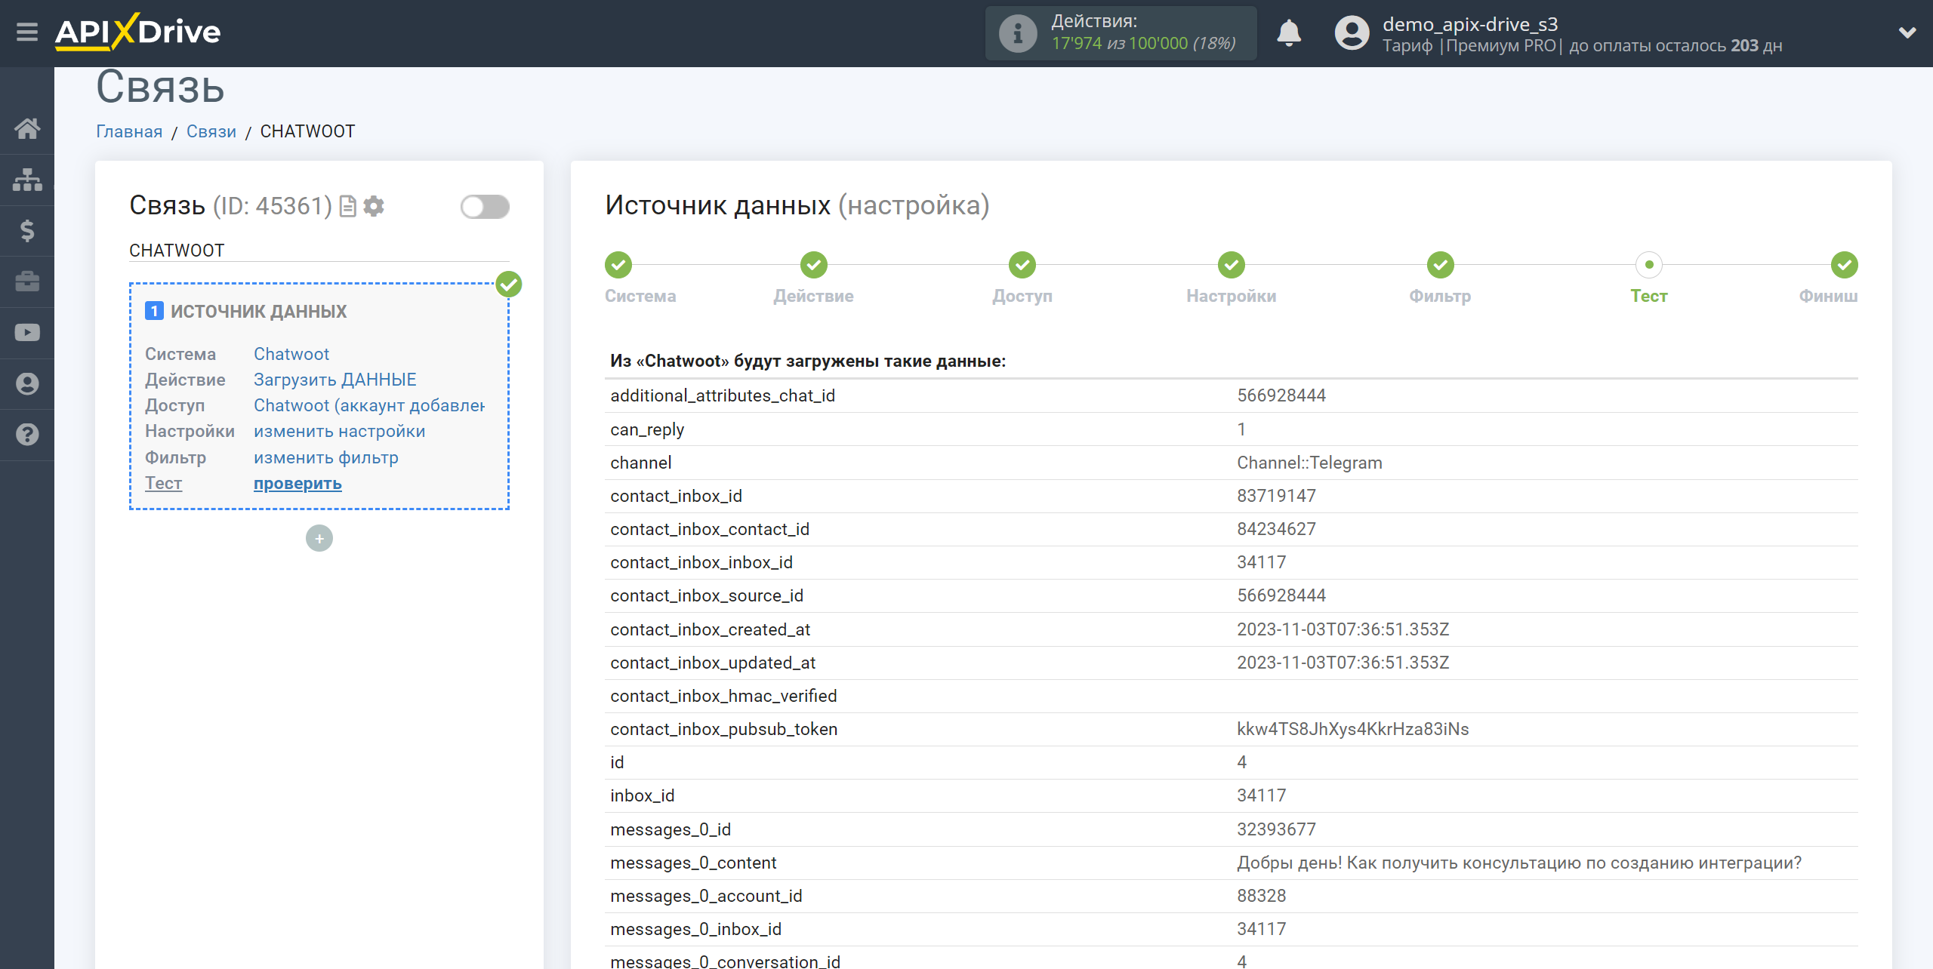Click the Главная breadcrumb link
Viewport: 1933px width, 969px height.
[x=129, y=131]
